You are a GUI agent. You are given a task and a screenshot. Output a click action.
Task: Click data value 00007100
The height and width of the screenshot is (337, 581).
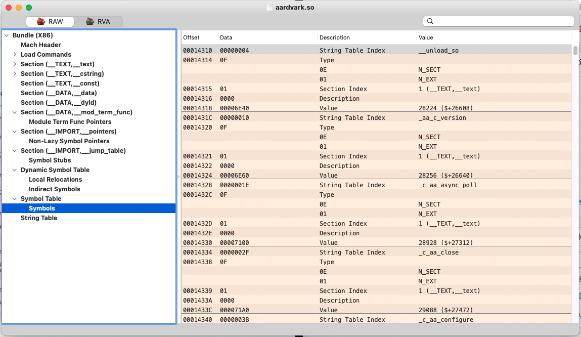pyautogui.click(x=235, y=243)
